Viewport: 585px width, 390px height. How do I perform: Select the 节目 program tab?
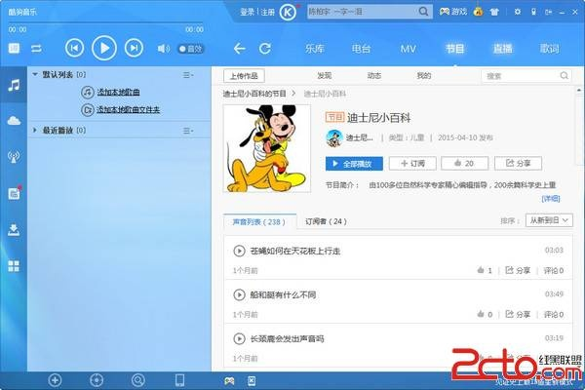tap(454, 49)
